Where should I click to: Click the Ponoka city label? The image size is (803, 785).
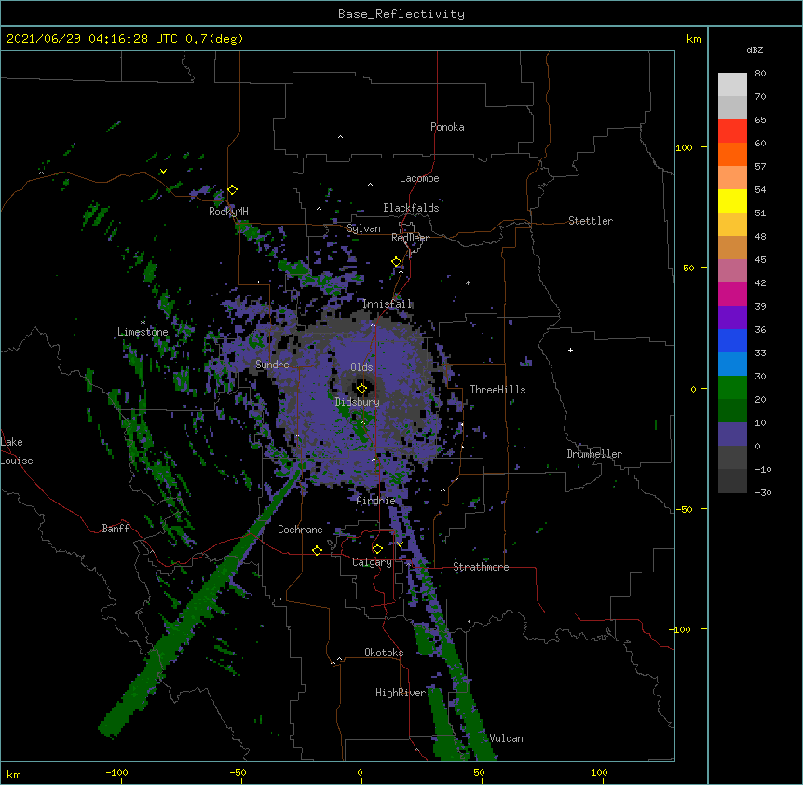447,127
